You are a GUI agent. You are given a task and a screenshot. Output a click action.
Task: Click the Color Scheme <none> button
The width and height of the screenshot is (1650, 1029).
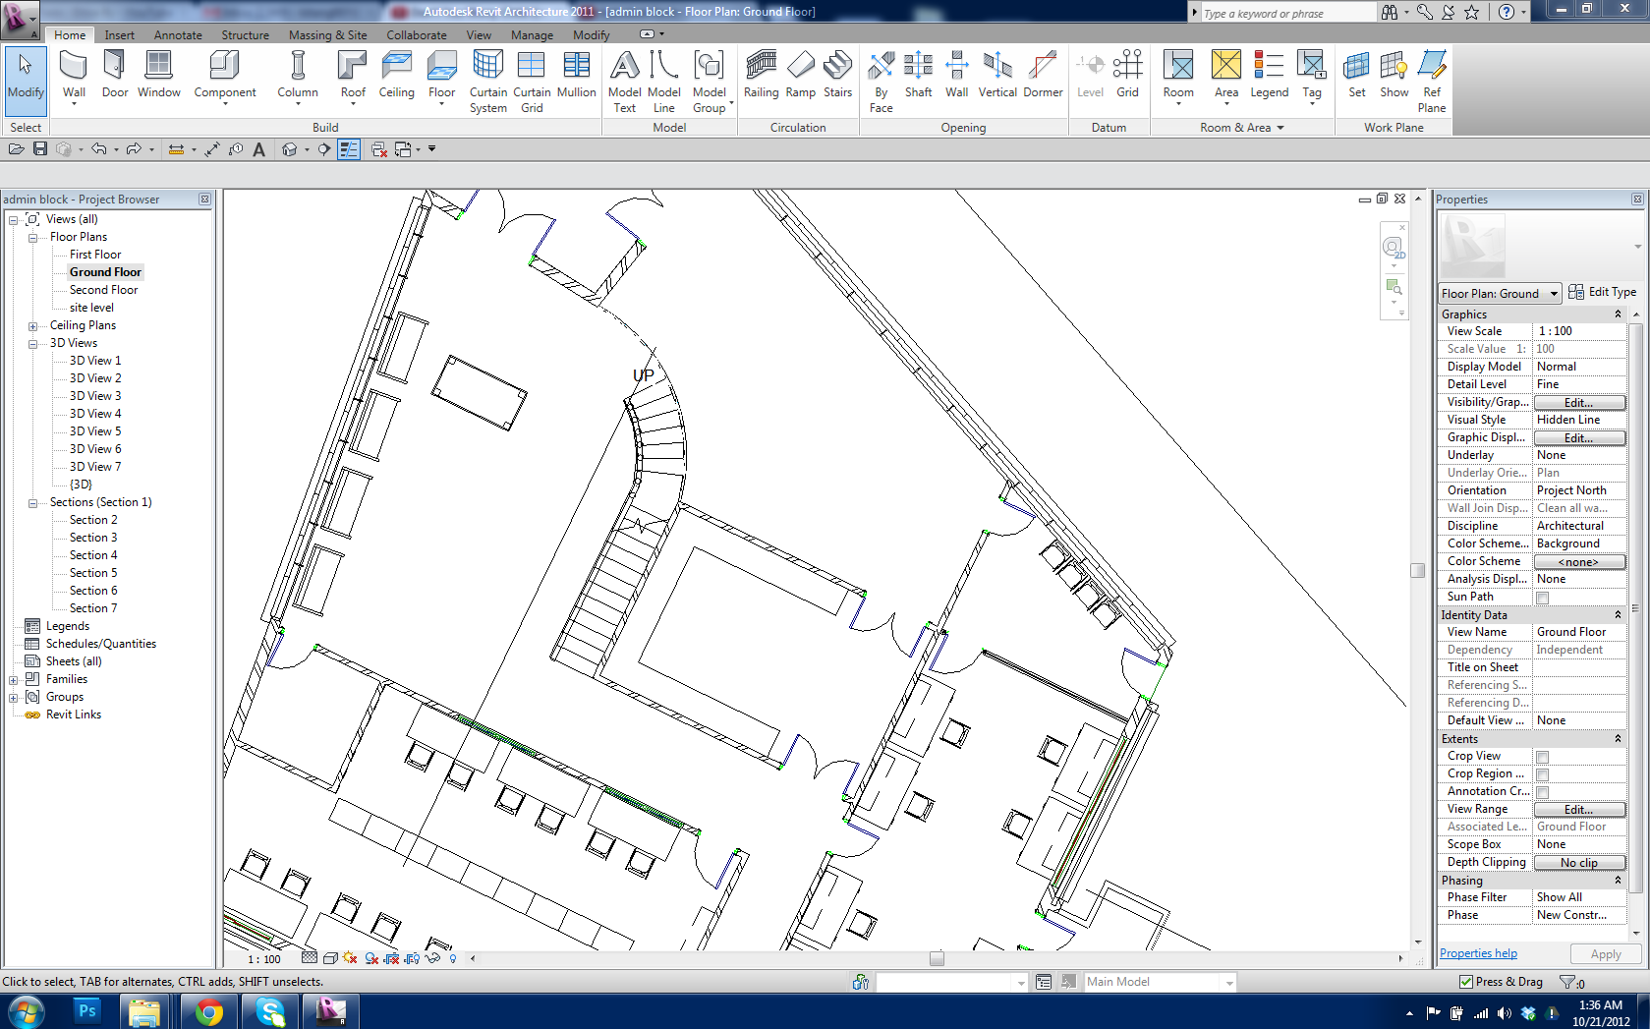click(1579, 562)
